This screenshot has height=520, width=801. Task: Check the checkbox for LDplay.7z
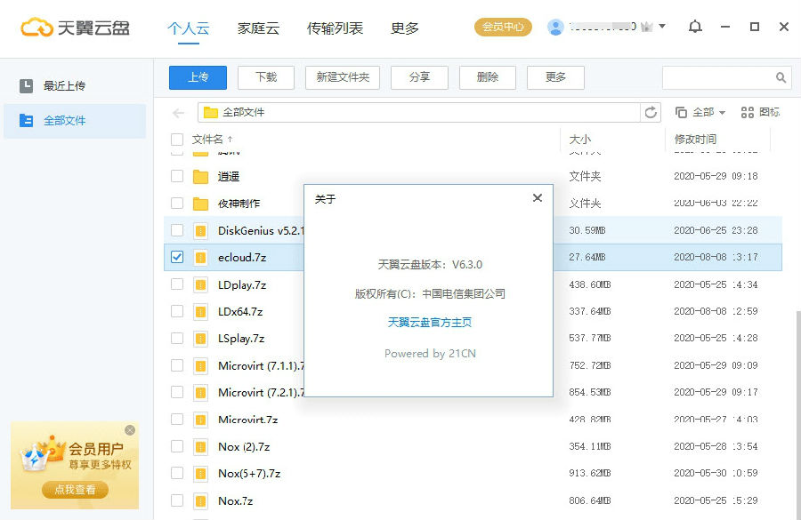175,284
